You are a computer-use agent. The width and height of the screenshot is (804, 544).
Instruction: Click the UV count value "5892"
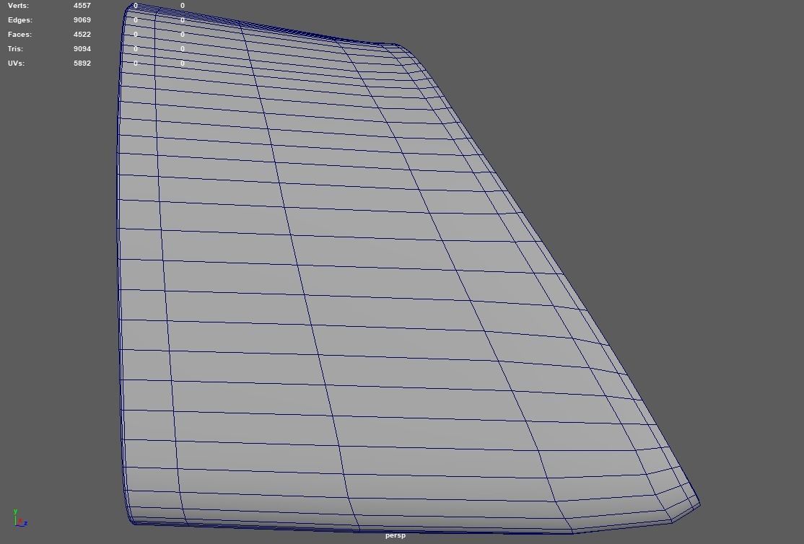82,63
